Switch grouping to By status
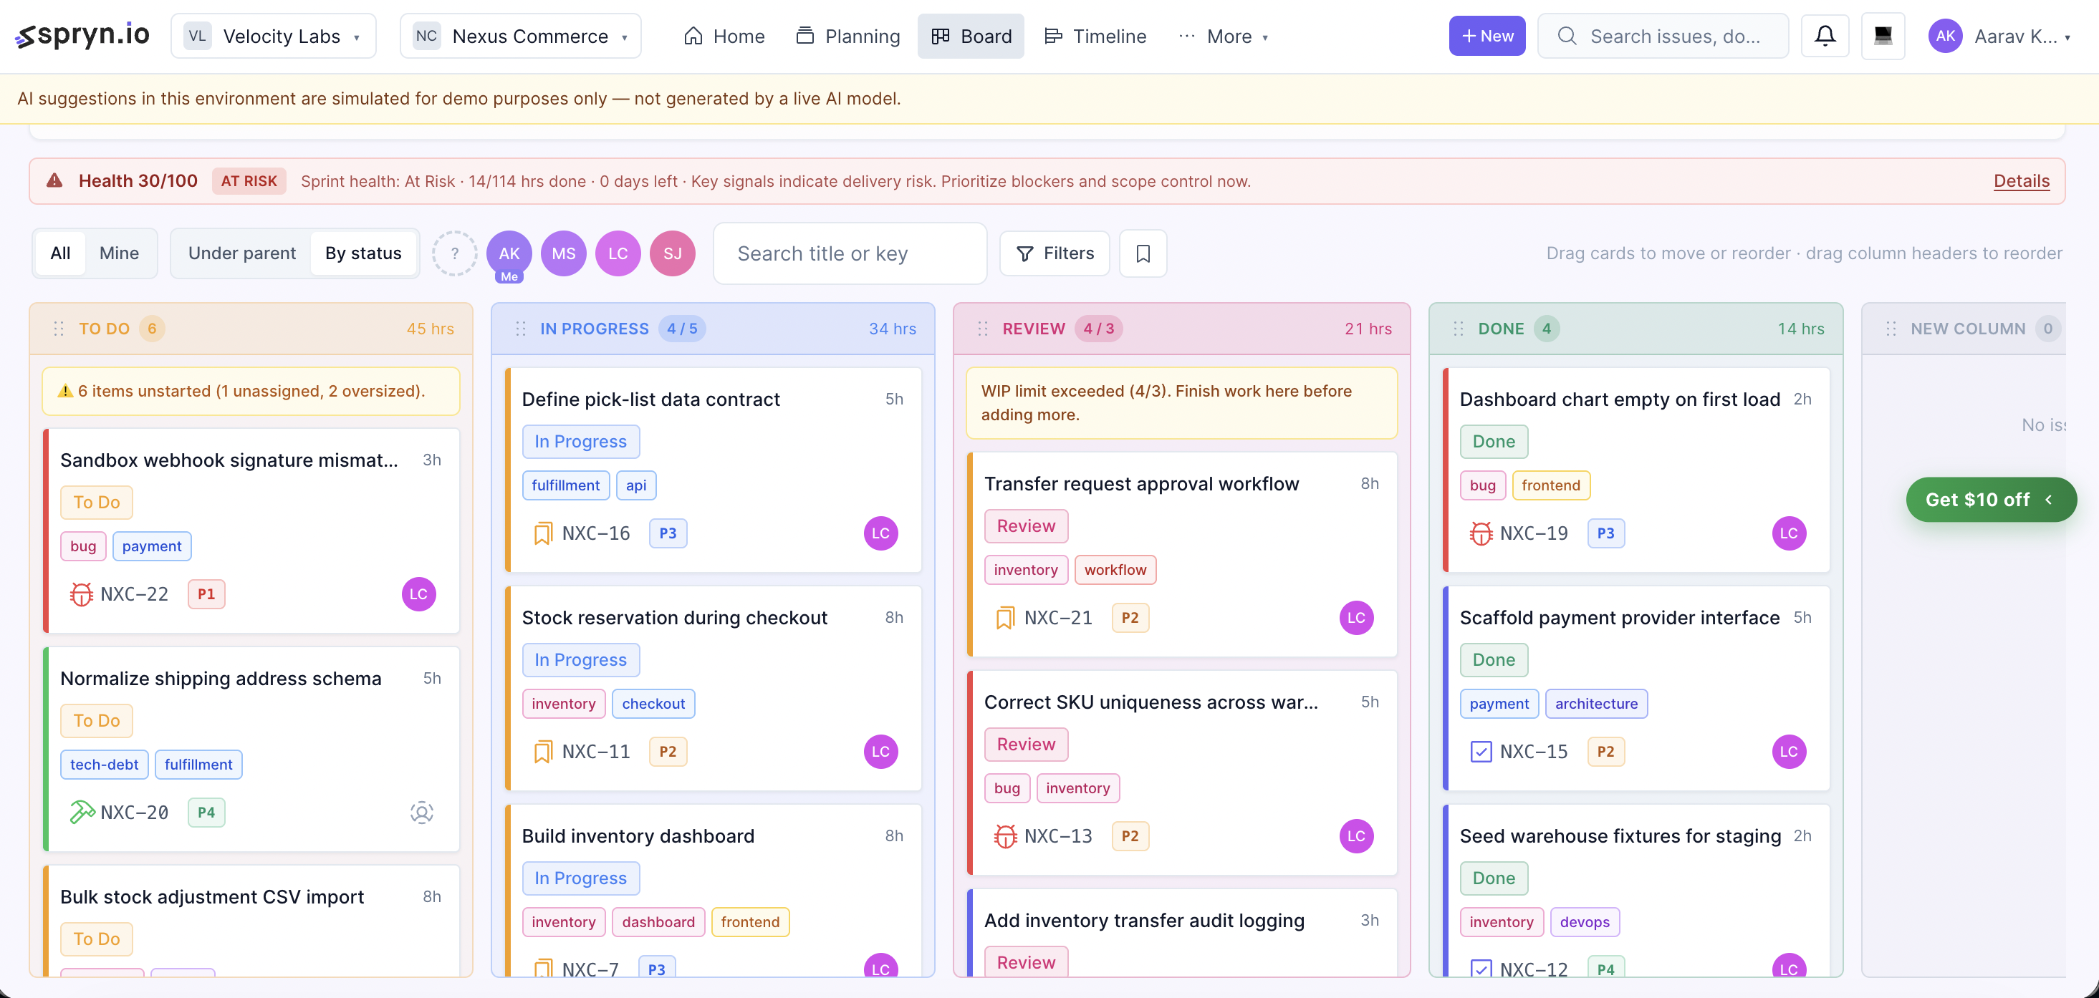 point(363,253)
